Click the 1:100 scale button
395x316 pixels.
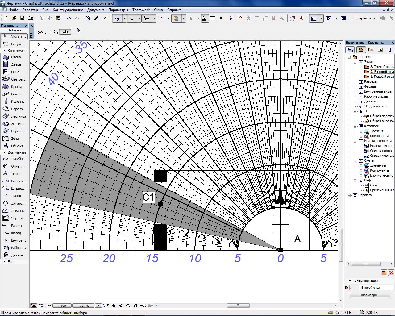click(x=62, y=306)
